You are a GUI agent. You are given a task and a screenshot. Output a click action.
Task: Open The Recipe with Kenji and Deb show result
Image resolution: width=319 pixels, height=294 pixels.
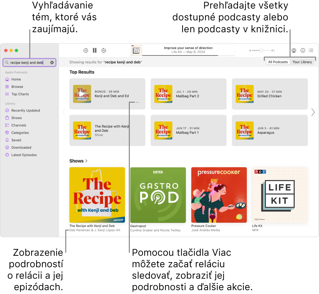[107, 130]
